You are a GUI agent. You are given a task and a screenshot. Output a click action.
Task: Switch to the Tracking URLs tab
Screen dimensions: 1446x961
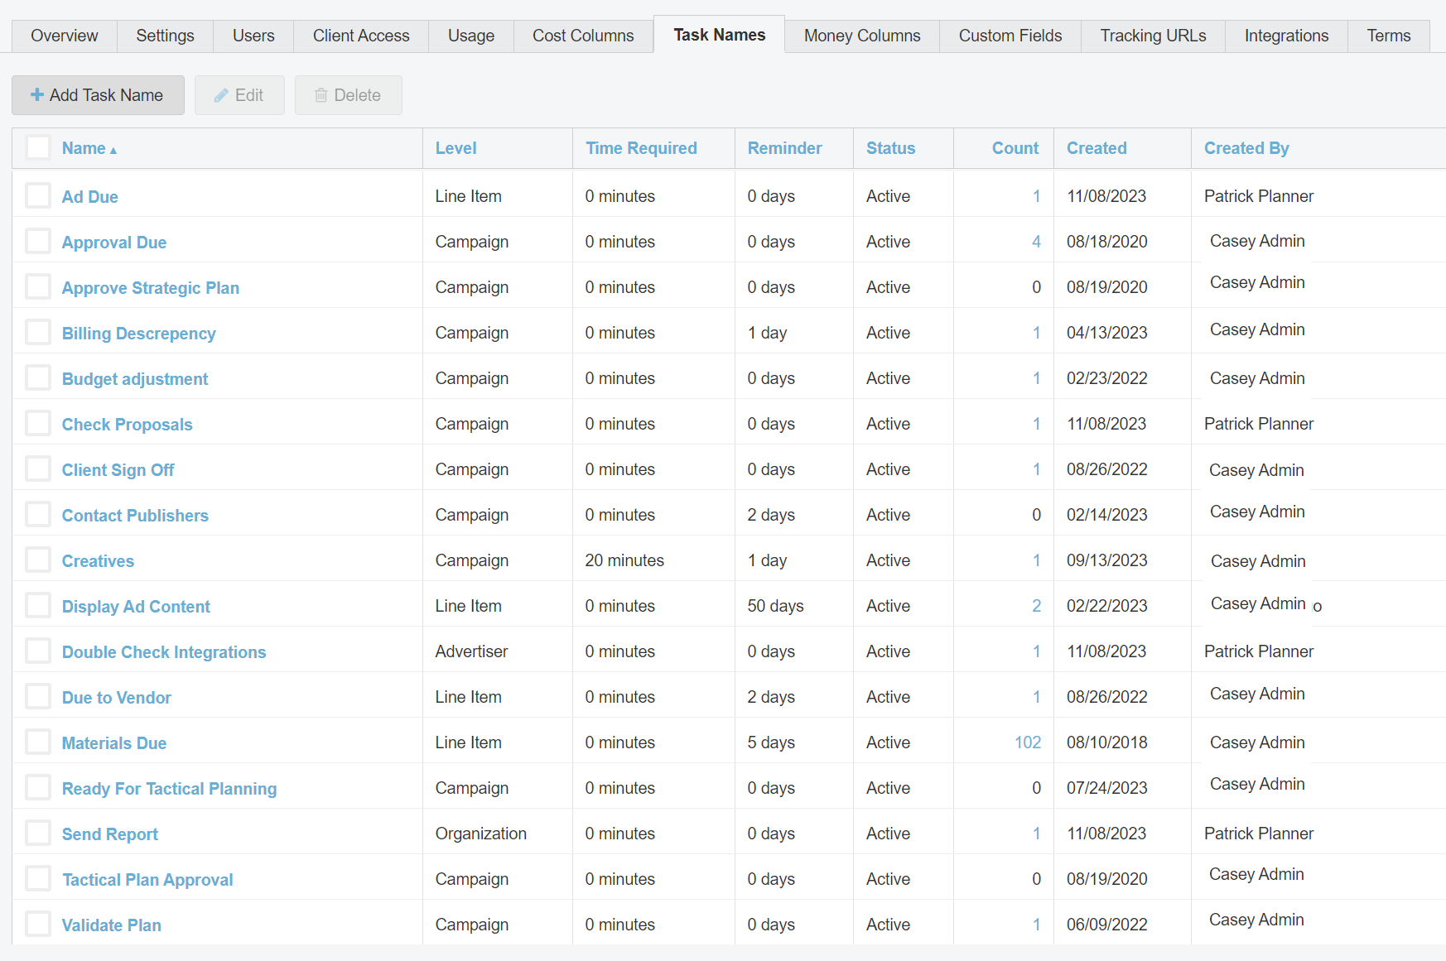tap(1153, 36)
